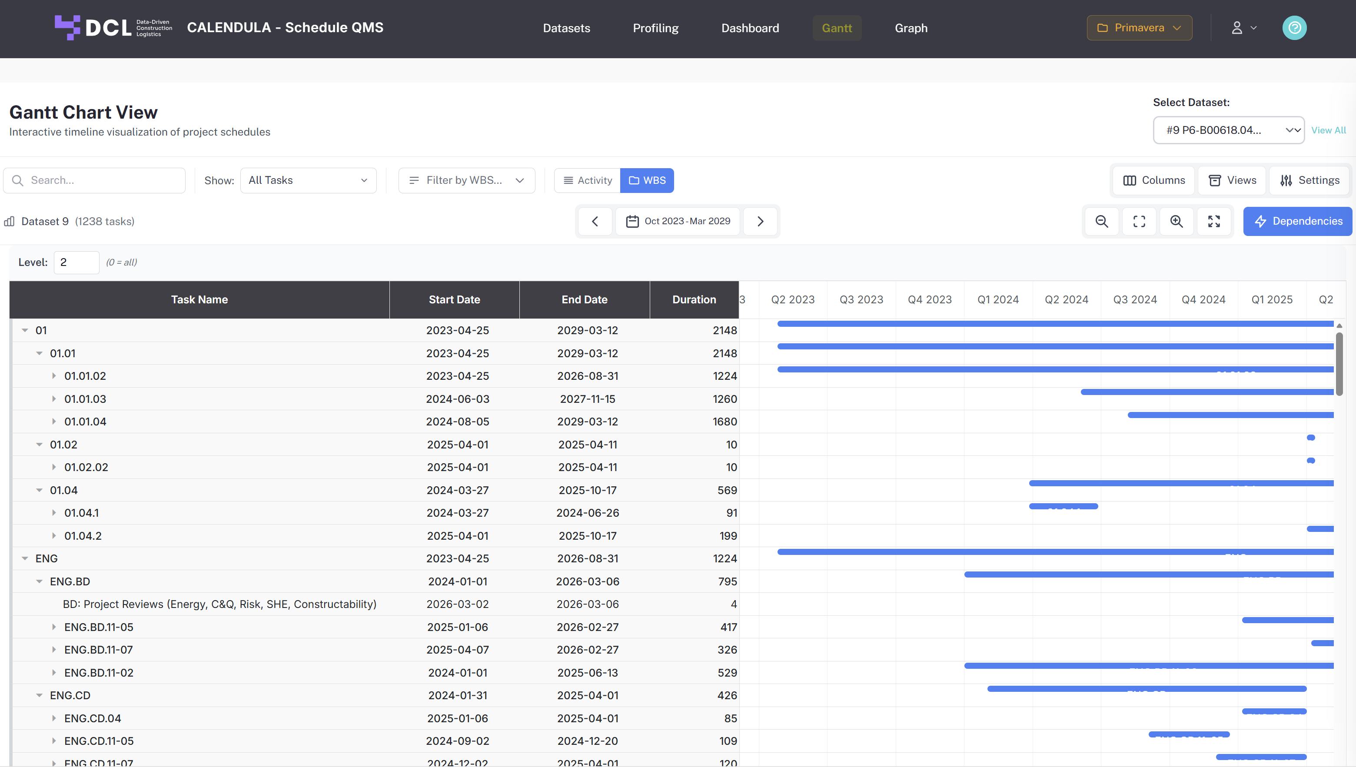
Task: Click the zoom in magnifier icon
Action: coord(1177,221)
